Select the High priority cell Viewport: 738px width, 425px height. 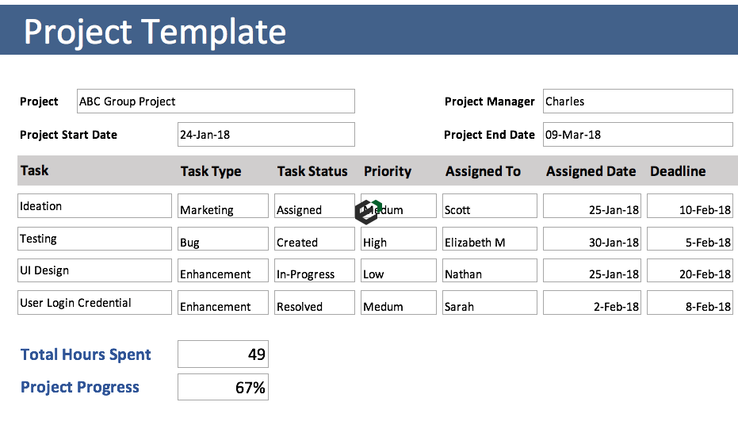coord(398,239)
